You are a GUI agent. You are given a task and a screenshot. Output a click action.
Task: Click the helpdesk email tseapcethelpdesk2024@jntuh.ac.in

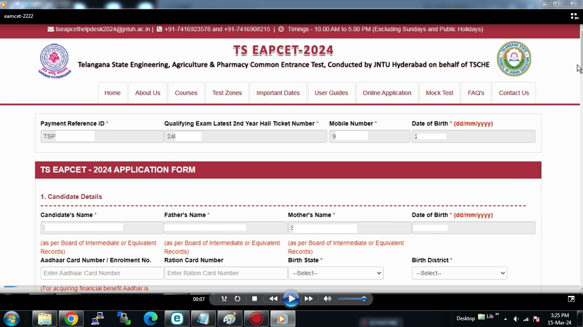pyautogui.click(x=102, y=29)
